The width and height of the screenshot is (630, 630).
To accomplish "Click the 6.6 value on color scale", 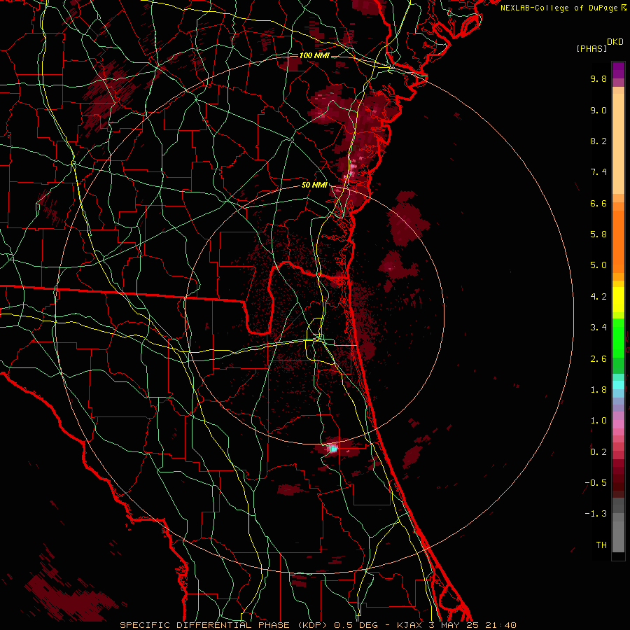I will tap(598, 203).
